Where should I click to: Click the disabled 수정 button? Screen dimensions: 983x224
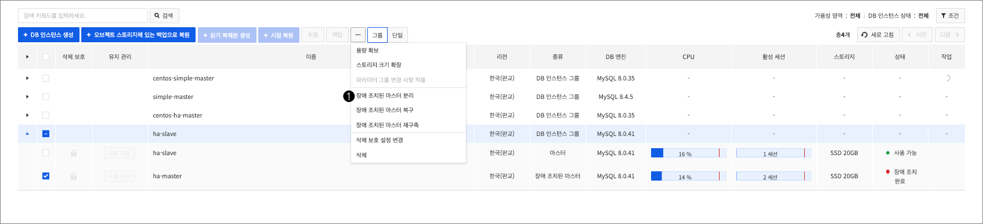pos(312,35)
